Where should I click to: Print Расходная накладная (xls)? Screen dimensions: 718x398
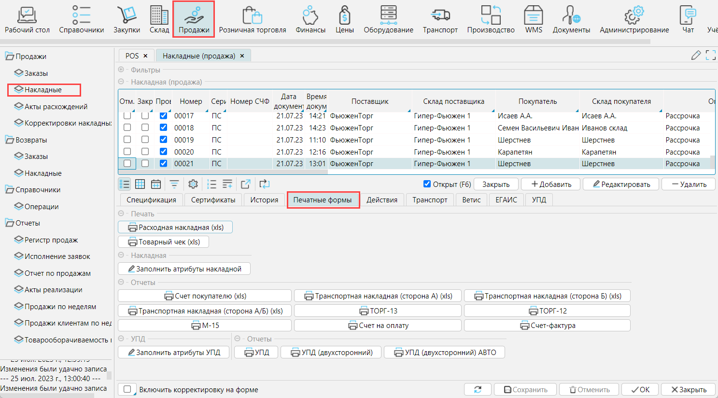[175, 227]
